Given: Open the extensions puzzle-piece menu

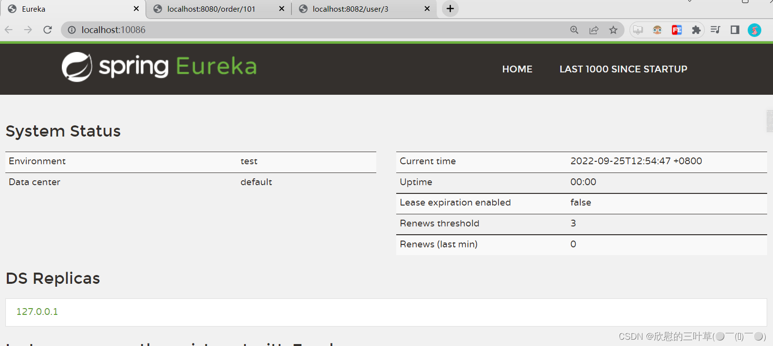Looking at the screenshot, I should pos(696,30).
